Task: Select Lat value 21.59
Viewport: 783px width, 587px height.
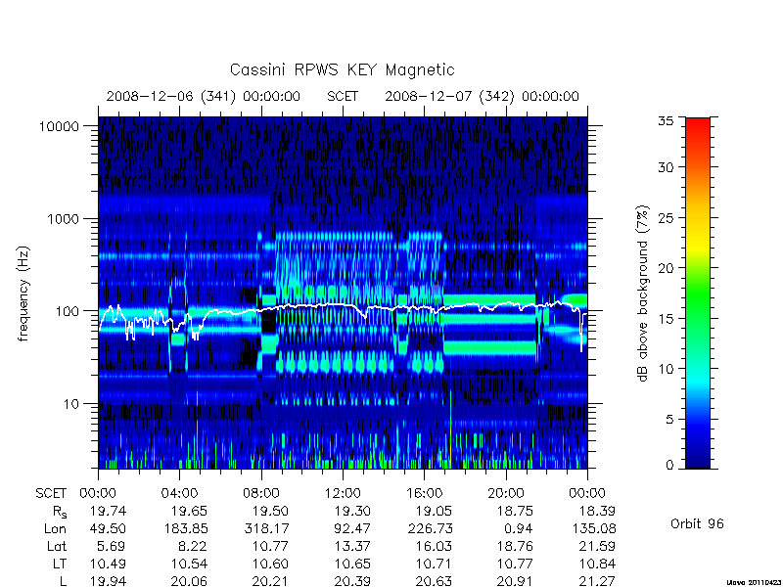Action: click(x=597, y=547)
